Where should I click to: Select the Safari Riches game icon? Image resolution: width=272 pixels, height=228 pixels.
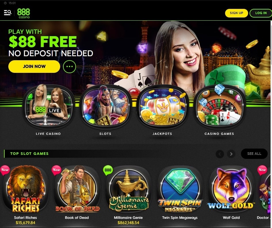(x=26, y=189)
